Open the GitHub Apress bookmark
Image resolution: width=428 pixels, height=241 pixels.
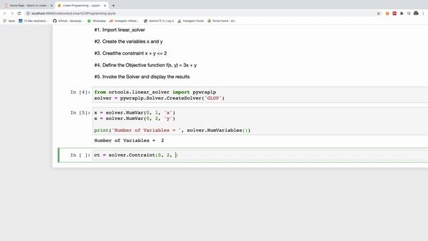tap(68, 21)
